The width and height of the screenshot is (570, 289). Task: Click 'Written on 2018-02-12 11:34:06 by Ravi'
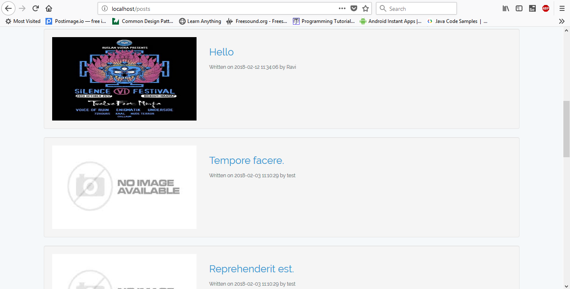pos(252,67)
